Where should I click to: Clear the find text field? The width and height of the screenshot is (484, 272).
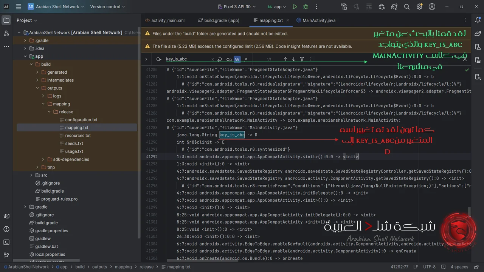(x=212, y=59)
